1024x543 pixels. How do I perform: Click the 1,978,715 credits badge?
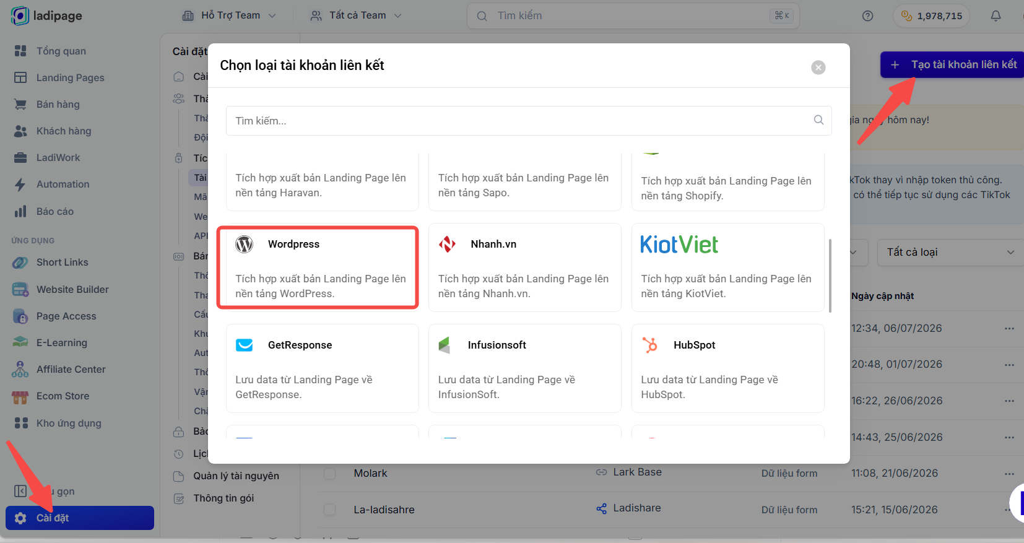click(931, 16)
